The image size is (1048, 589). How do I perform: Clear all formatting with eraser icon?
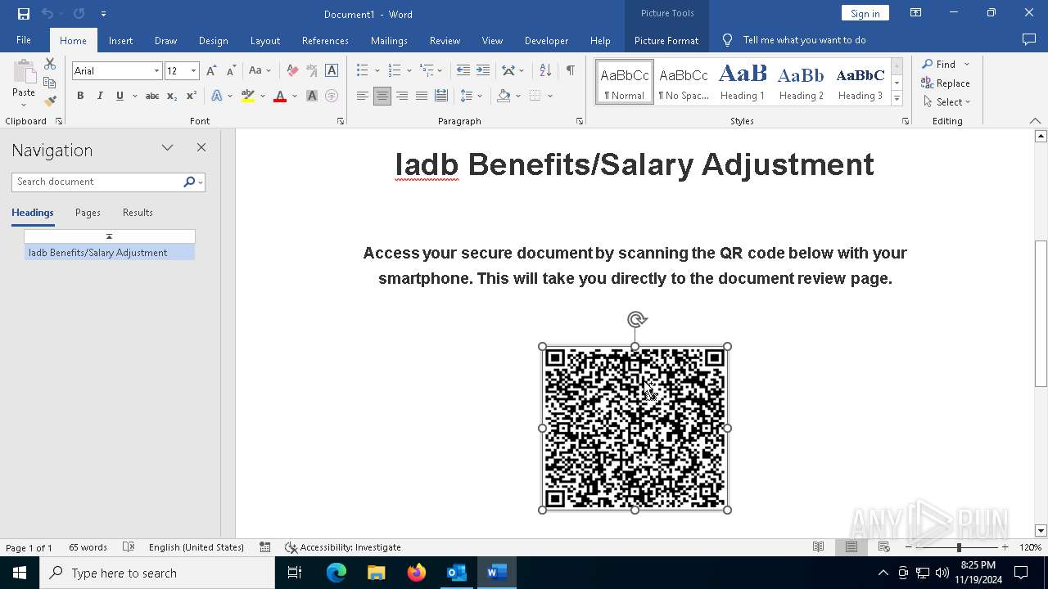click(292, 71)
